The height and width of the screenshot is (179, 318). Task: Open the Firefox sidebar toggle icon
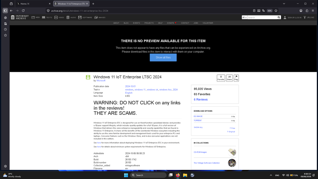tap(5, 11)
